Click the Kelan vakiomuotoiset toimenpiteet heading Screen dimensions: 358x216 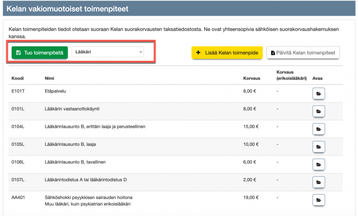click(x=68, y=8)
